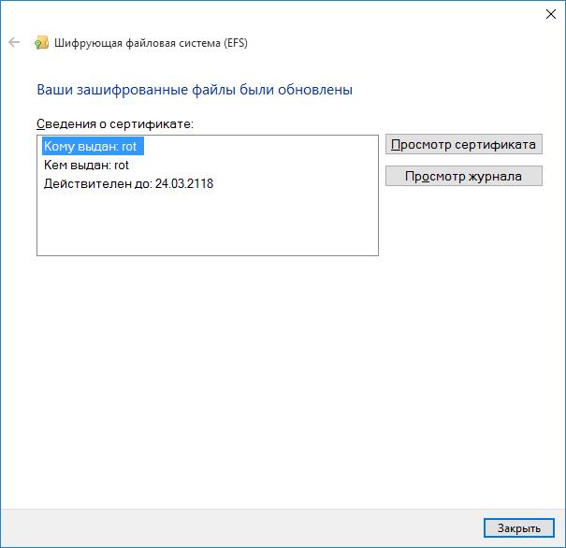Open Просмотр журнала
This screenshot has height=548, width=566.
pyautogui.click(x=463, y=176)
